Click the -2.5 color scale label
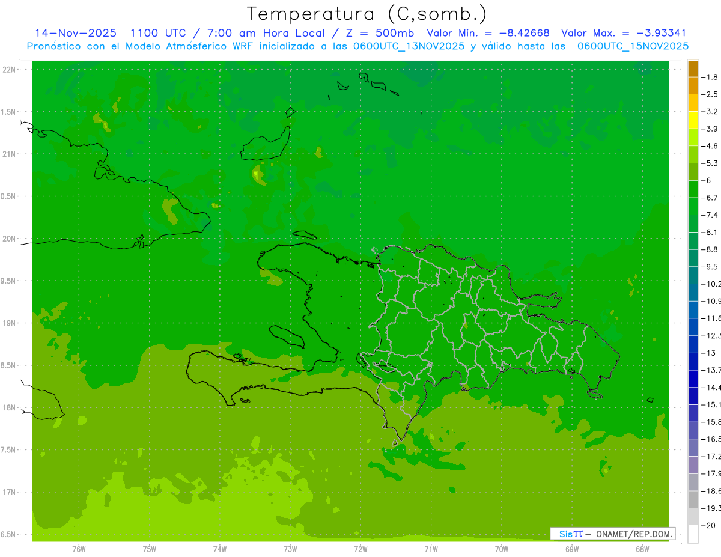This screenshot has height=557, width=721. (x=711, y=94)
